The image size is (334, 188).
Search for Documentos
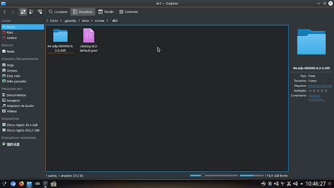(x=22, y=95)
